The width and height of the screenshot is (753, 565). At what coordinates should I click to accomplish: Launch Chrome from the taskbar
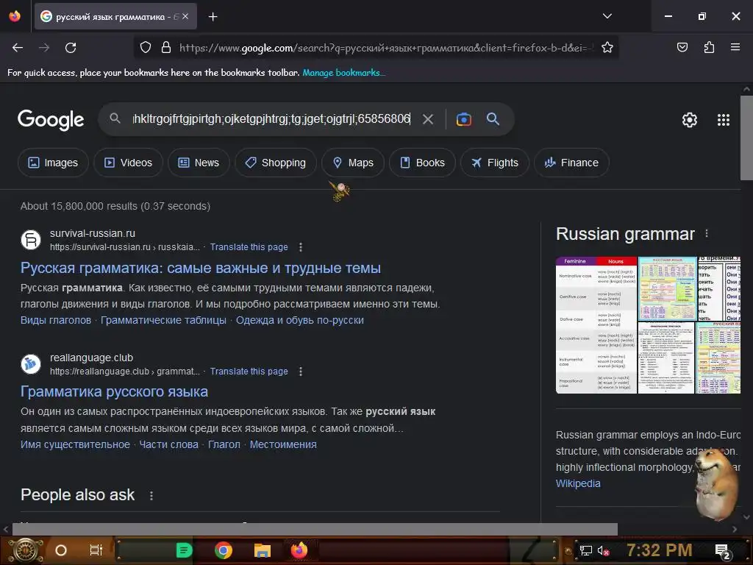click(224, 550)
